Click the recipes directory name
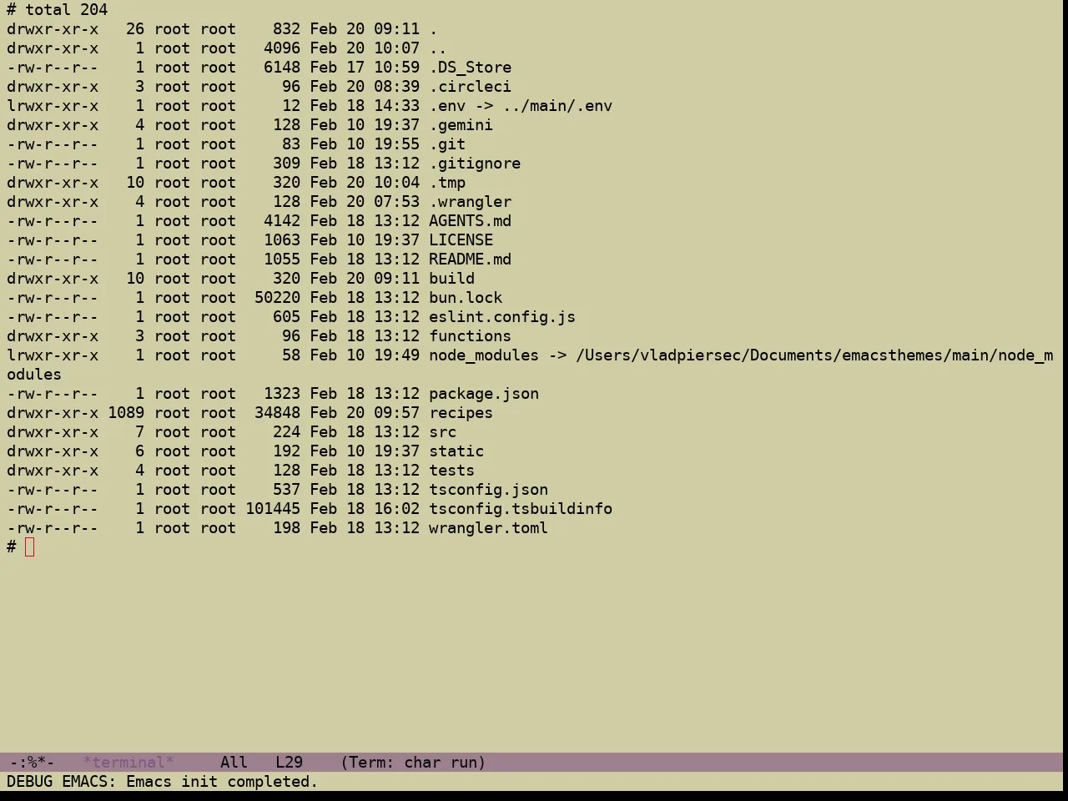Screen dimensions: 1068x801 (x=461, y=413)
